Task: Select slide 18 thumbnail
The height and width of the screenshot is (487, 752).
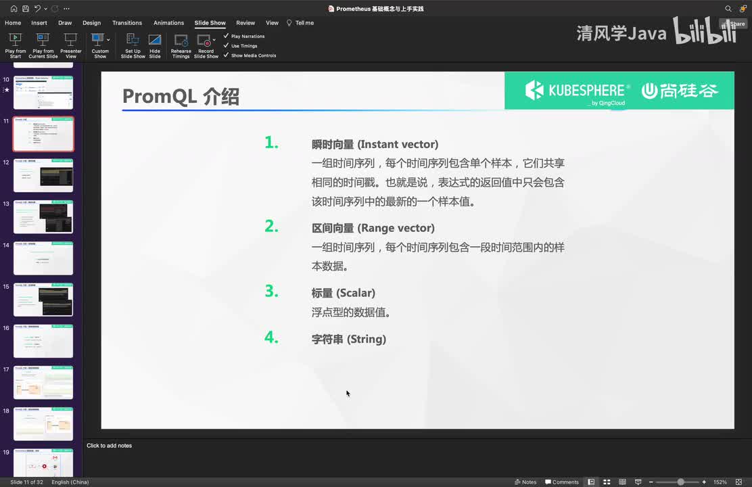Action: point(43,423)
